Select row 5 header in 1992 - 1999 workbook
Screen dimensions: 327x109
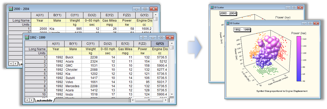coord(36,74)
